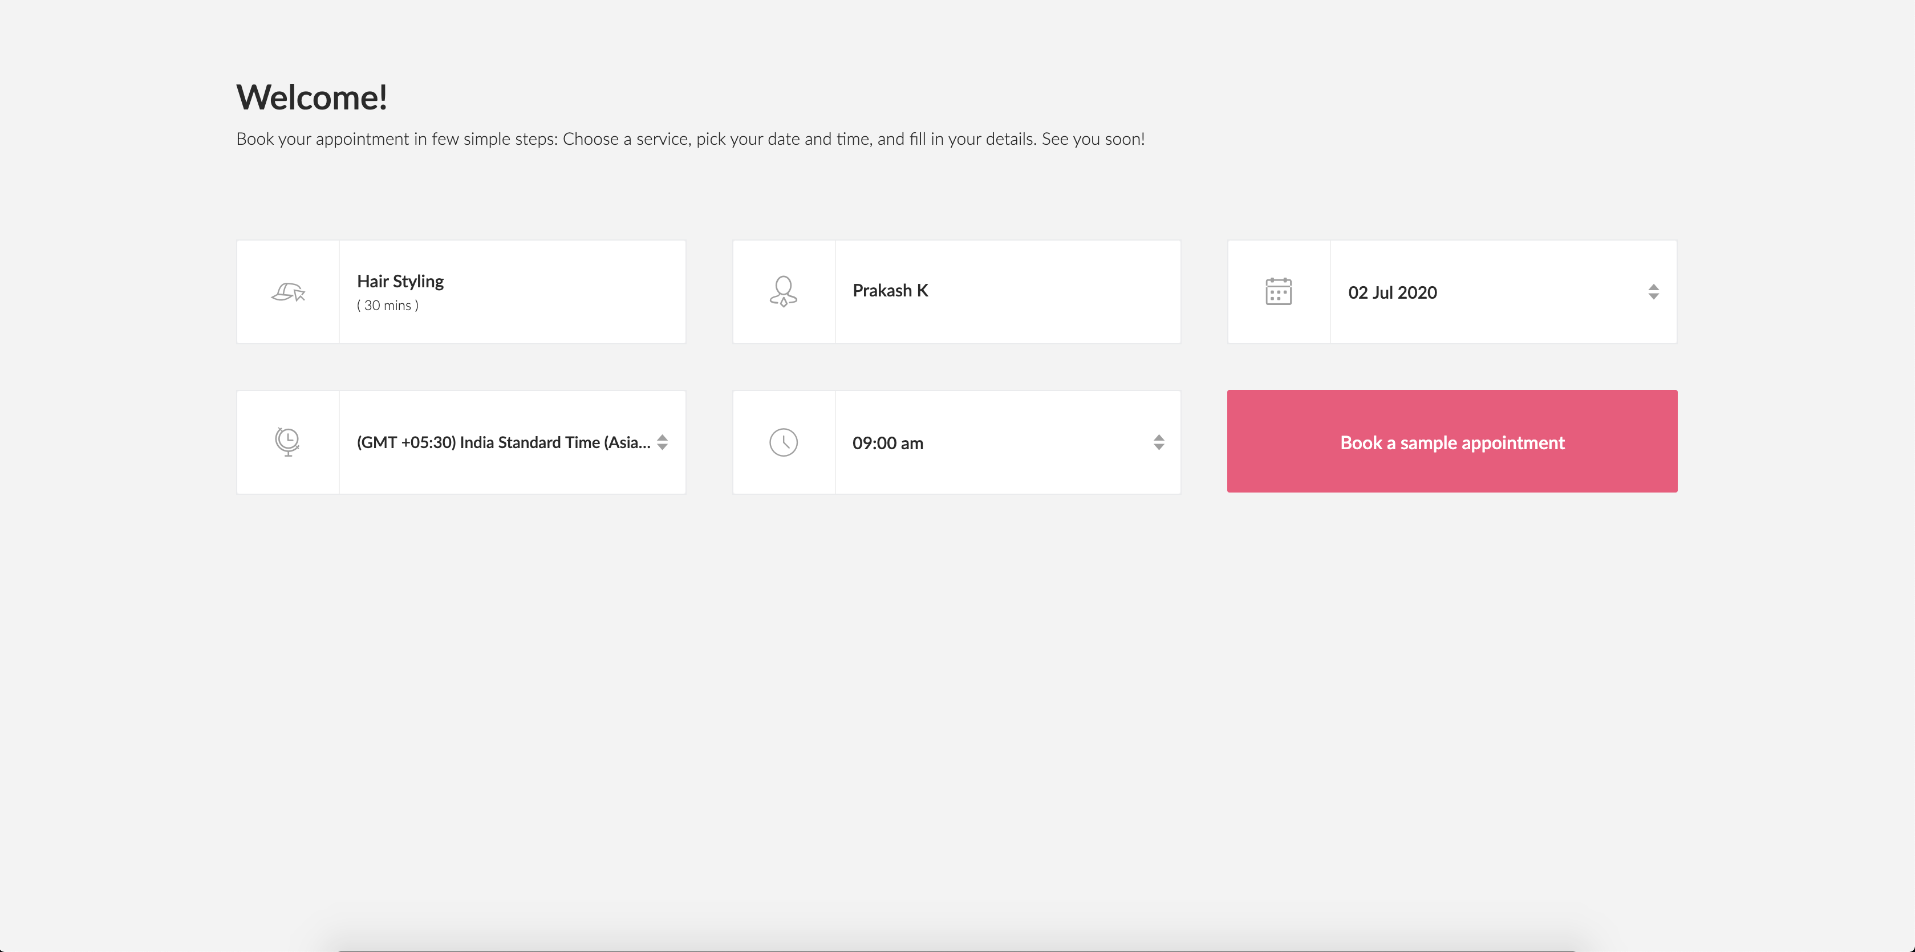Viewport: 1915px width, 952px height.
Task: Click empty area of service card
Action: (x=580, y=292)
